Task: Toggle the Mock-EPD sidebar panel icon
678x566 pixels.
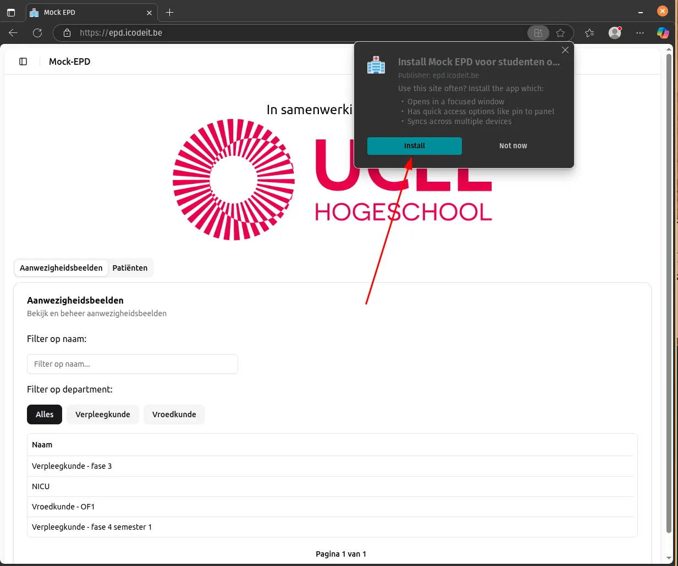Action: click(23, 61)
